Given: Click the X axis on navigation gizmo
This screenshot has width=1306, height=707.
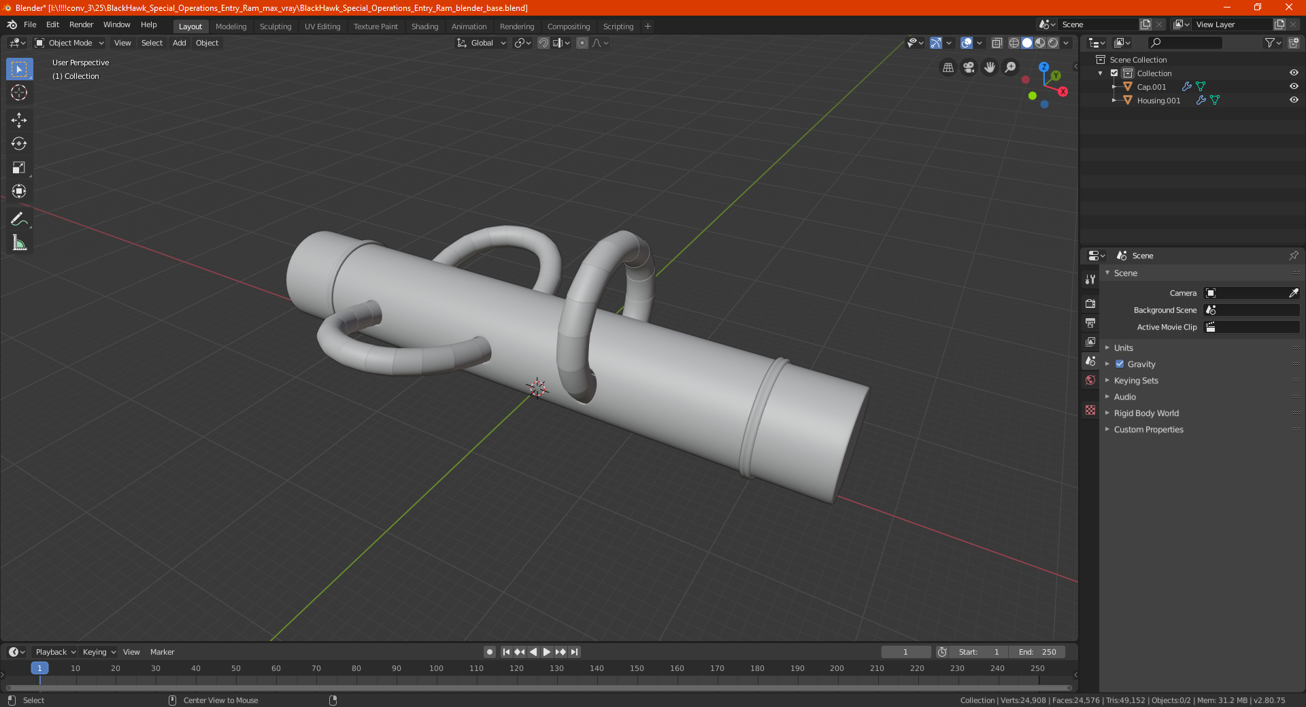Looking at the screenshot, I should click(1062, 92).
